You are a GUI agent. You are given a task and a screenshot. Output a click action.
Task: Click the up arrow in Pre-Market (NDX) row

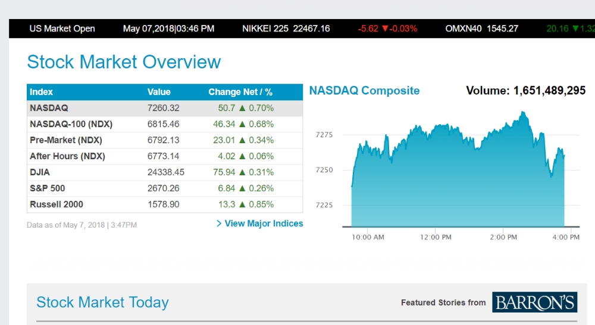click(x=242, y=140)
